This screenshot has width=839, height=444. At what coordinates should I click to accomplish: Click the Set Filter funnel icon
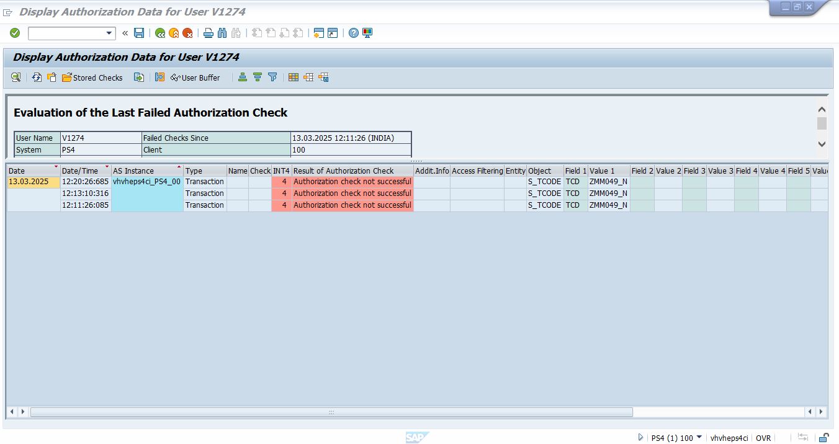272,78
